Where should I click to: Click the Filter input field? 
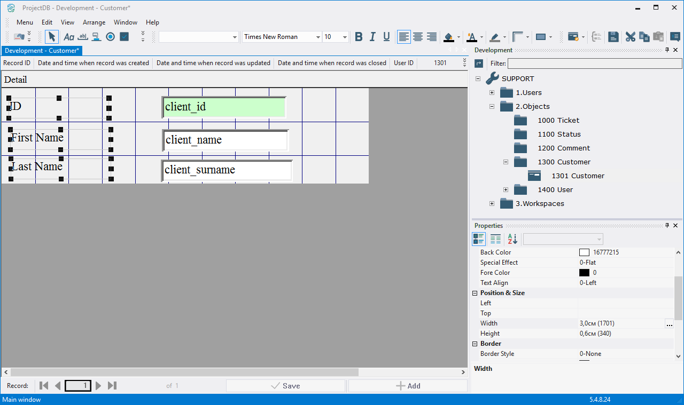[594, 63]
